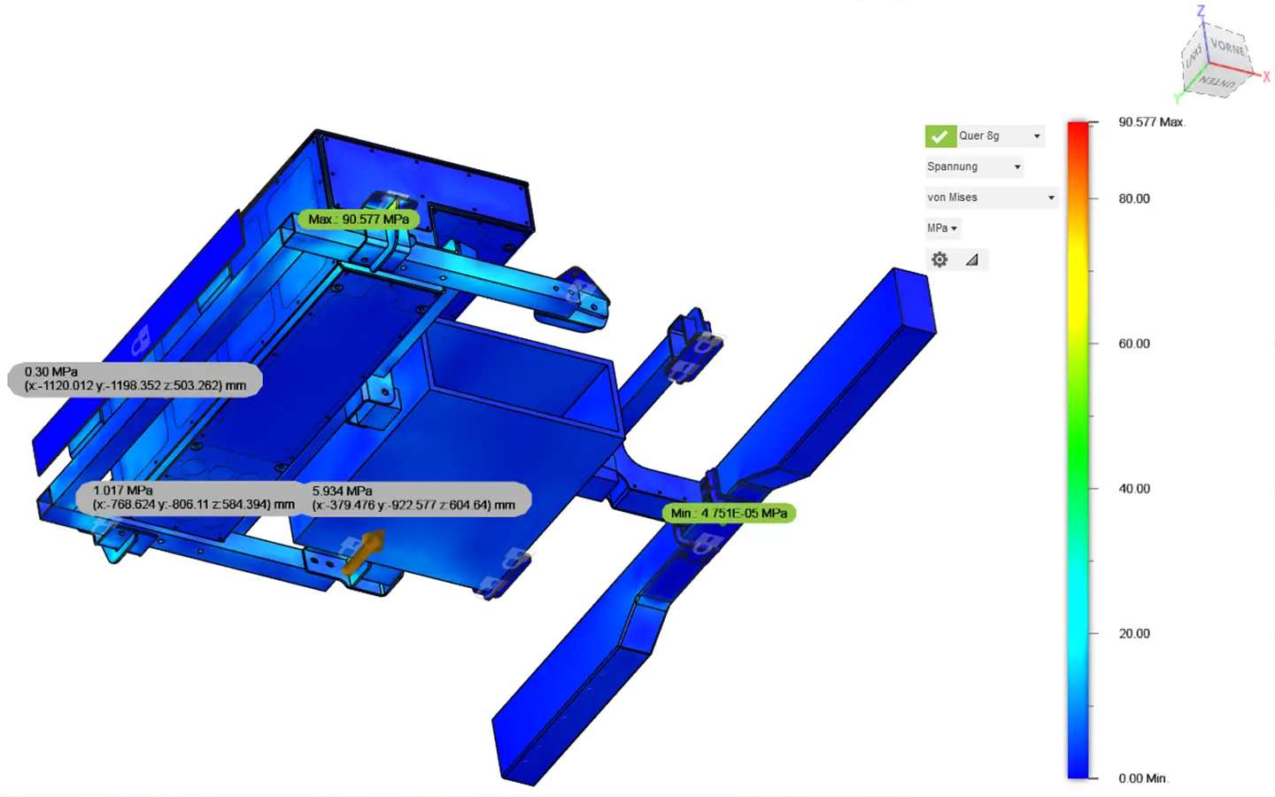Click the top red end of the color legend bar
The width and height of the screenshot is (1275, 797).
pyautogui.click(x=1078, y=130)
